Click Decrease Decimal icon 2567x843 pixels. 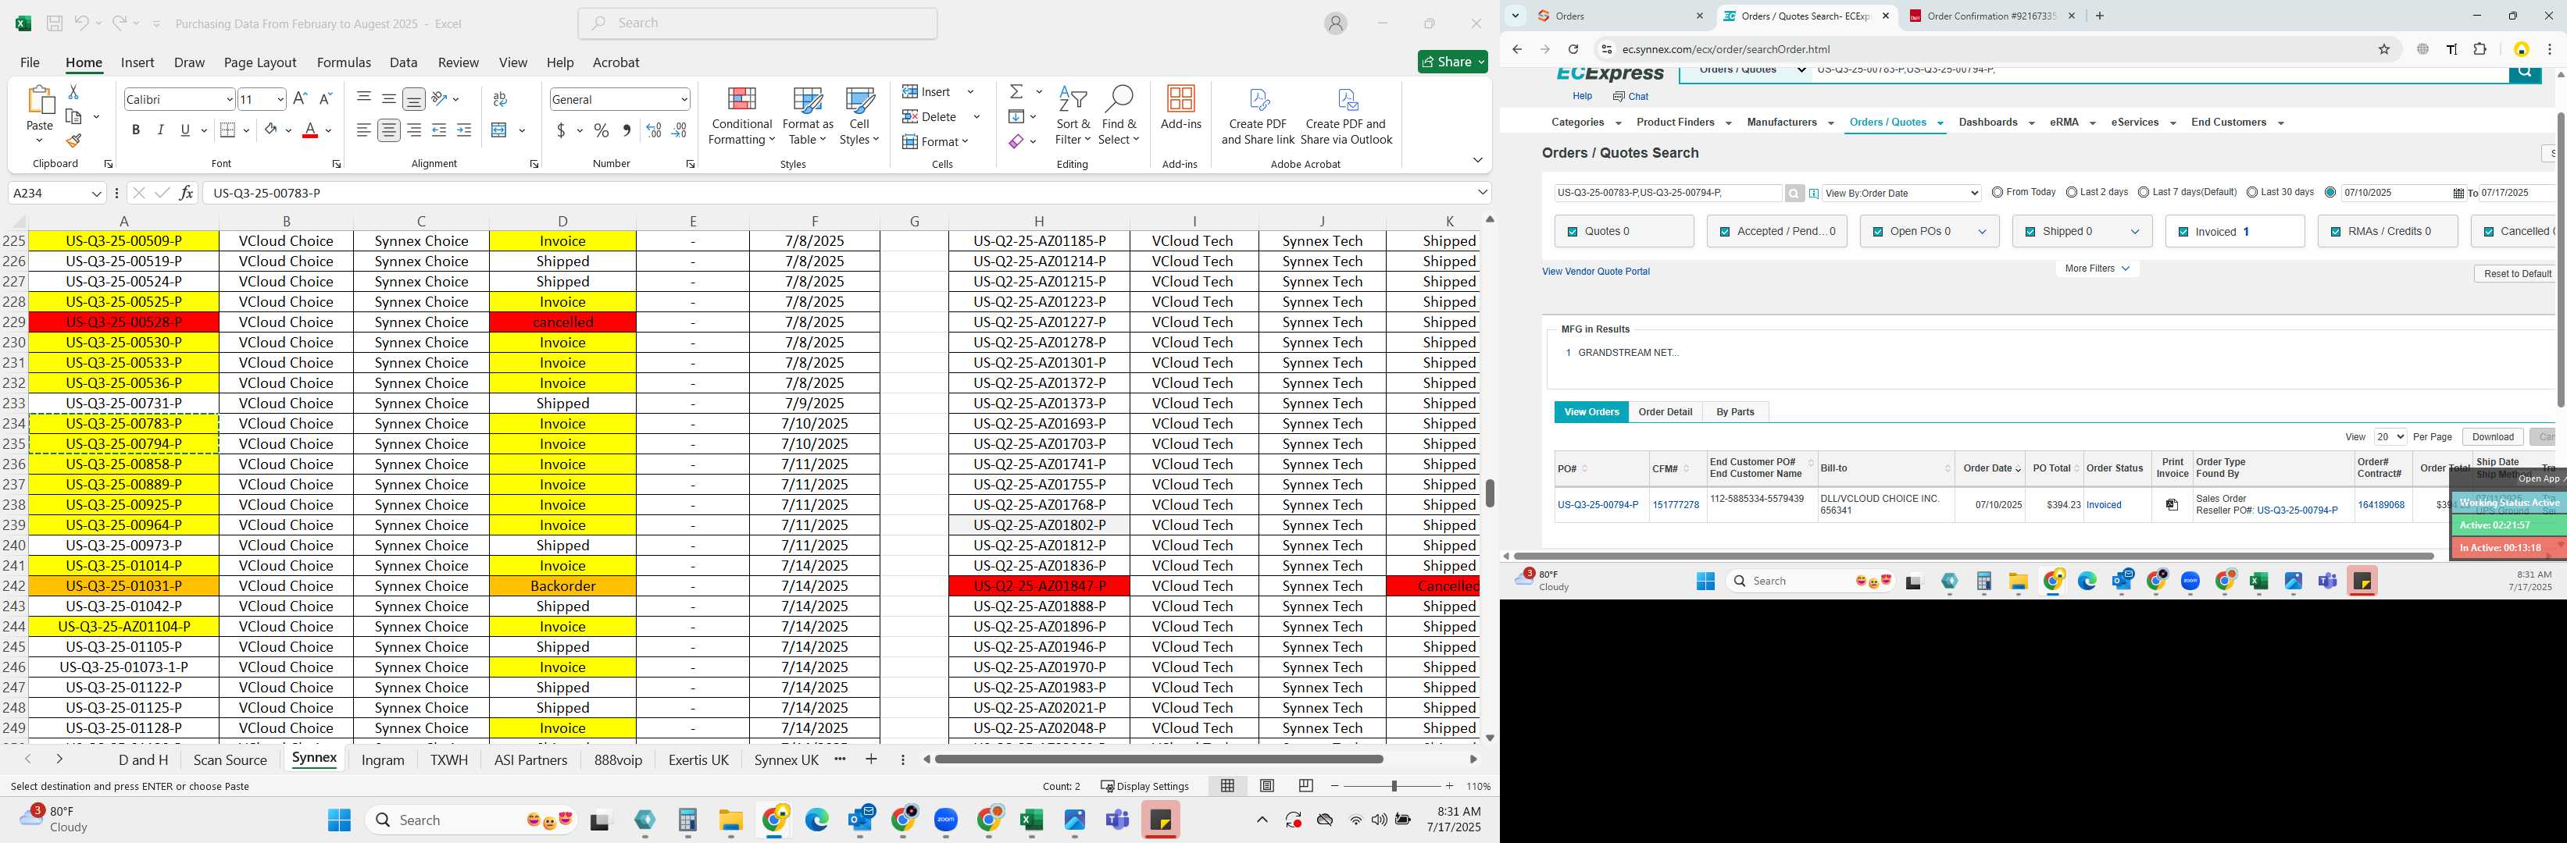tap(679, 130)
